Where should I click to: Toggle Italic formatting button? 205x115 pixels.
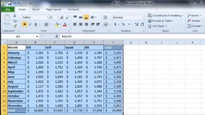click(30, 24)
